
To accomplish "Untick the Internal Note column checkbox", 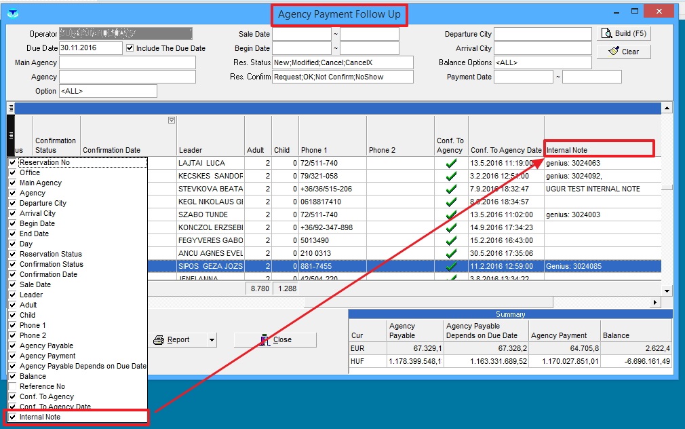I will pos(12,417).
